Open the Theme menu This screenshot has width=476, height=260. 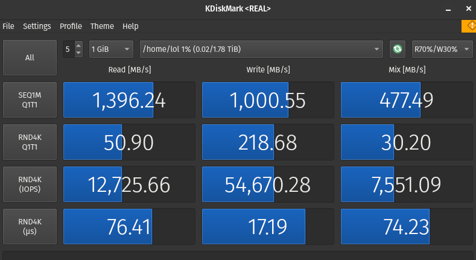pyautogui.click(x=102, y=27)
